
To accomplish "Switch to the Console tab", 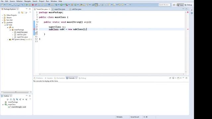I will tap(72, 78).
